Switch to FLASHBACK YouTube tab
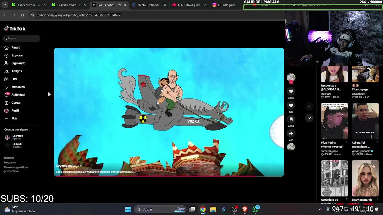This screenshot has height=215, width=383. tap(189, 5)
